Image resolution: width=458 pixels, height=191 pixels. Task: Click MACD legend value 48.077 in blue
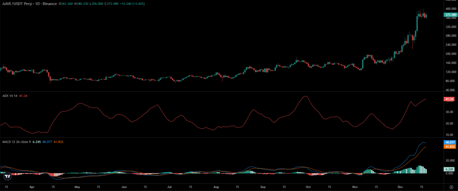[47, 142]
